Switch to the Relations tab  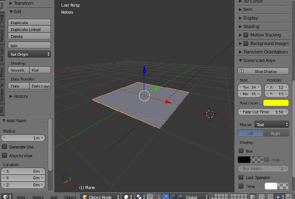tap(2, 36)
